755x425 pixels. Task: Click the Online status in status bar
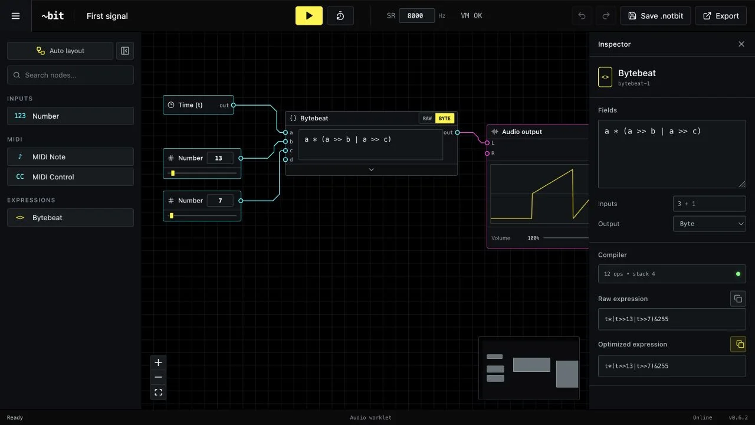click(x=703, y=417)
